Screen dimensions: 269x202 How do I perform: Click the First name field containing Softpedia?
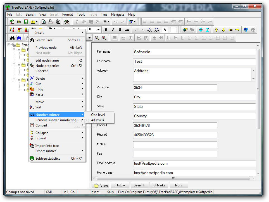194,52
